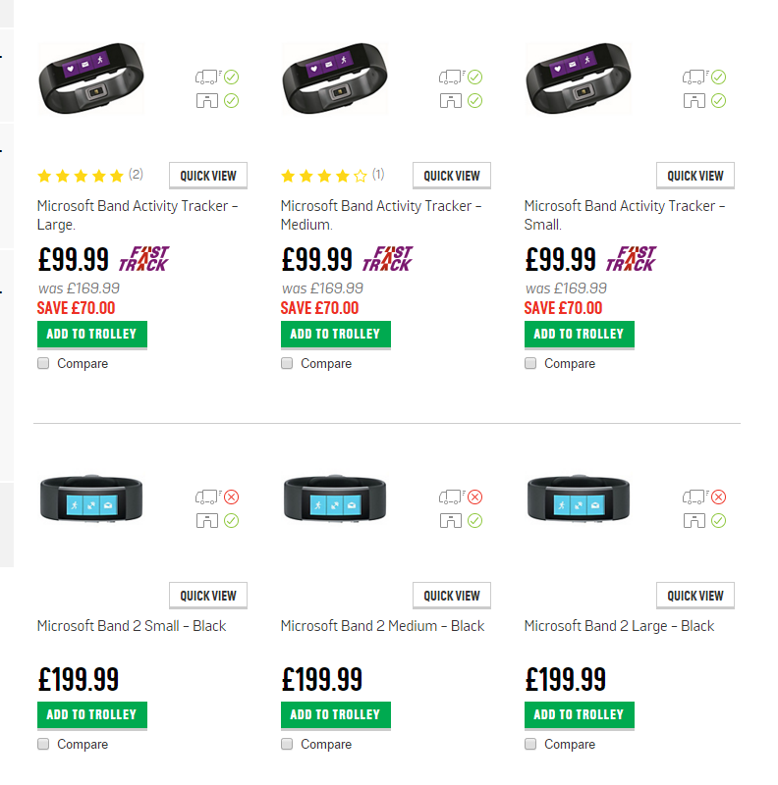Click home delivery truck icon for Band Large
This screenshot has height=785, width=778.
208,77
